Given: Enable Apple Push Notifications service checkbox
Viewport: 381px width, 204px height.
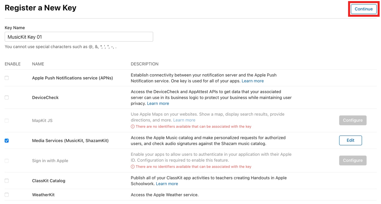Looking at the screenshot, I should 7,78.
